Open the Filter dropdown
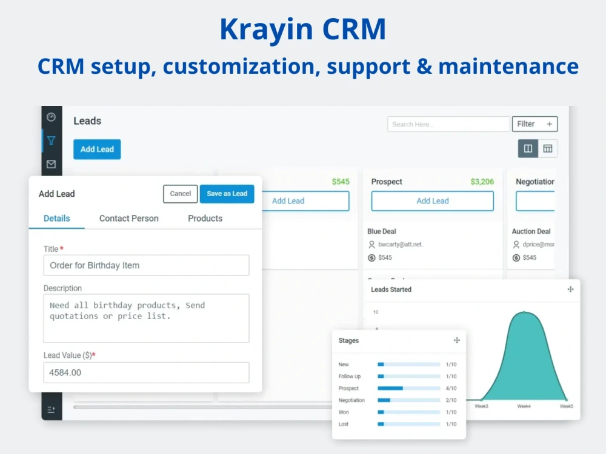The width and height of the screenshot is (606, 454). tap(535, 124)
